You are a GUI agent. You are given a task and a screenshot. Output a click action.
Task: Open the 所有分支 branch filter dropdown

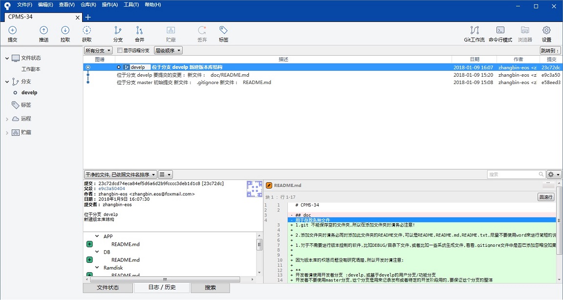click(98, 50)
